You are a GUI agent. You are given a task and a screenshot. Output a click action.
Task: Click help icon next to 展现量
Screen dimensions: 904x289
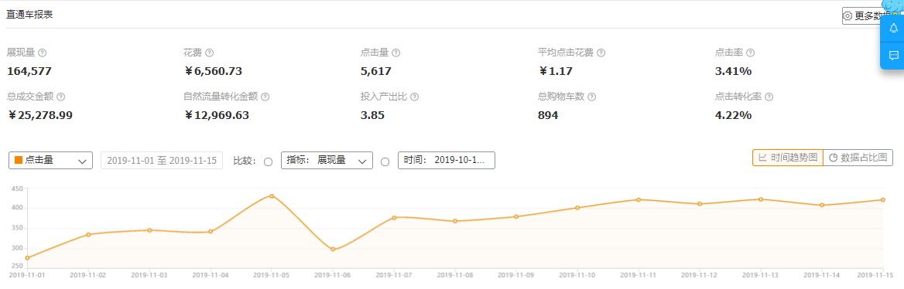pos(42,53)
